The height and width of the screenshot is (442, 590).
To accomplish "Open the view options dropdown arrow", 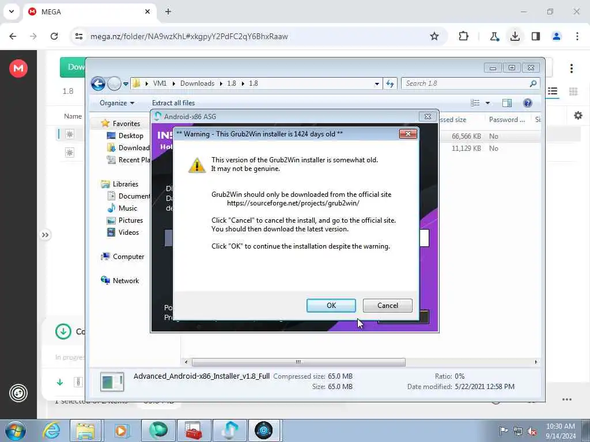I will (487, 103).
